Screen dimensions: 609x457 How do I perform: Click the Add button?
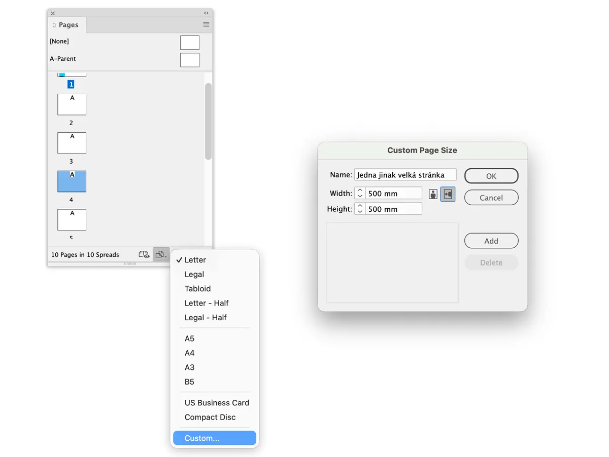point(491,241)
